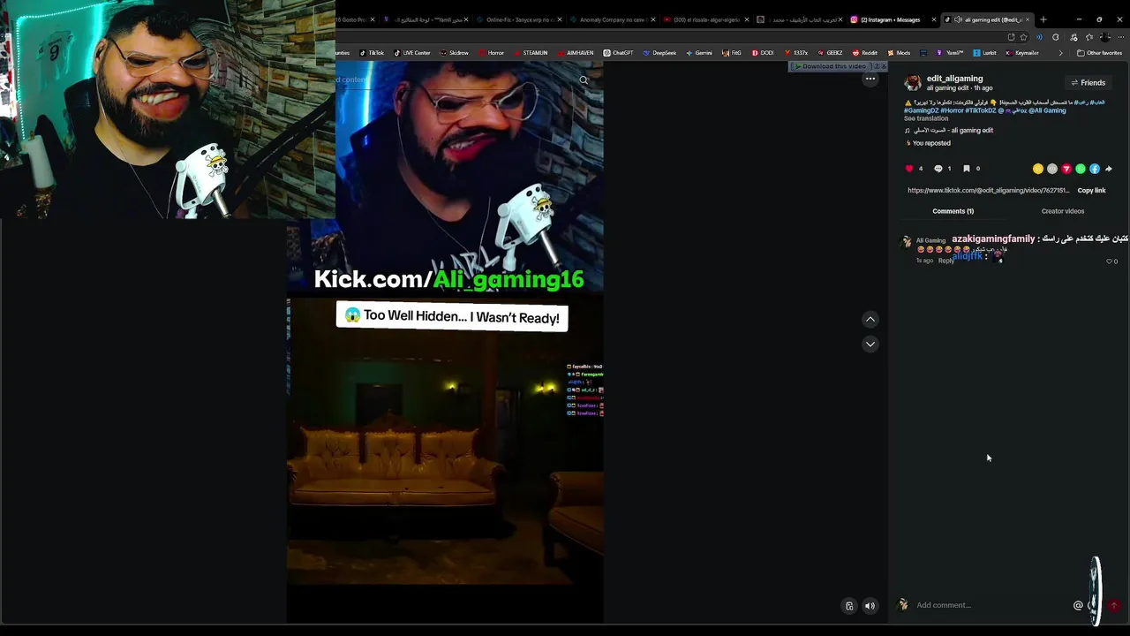Share video via Facebook icon
The image size is (1130, 636).
pyautogui.click(x=1095, y=169)
